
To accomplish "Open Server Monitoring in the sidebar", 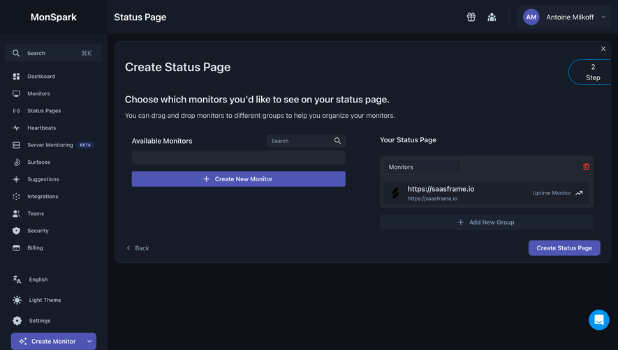I will (x=50, y=145).
